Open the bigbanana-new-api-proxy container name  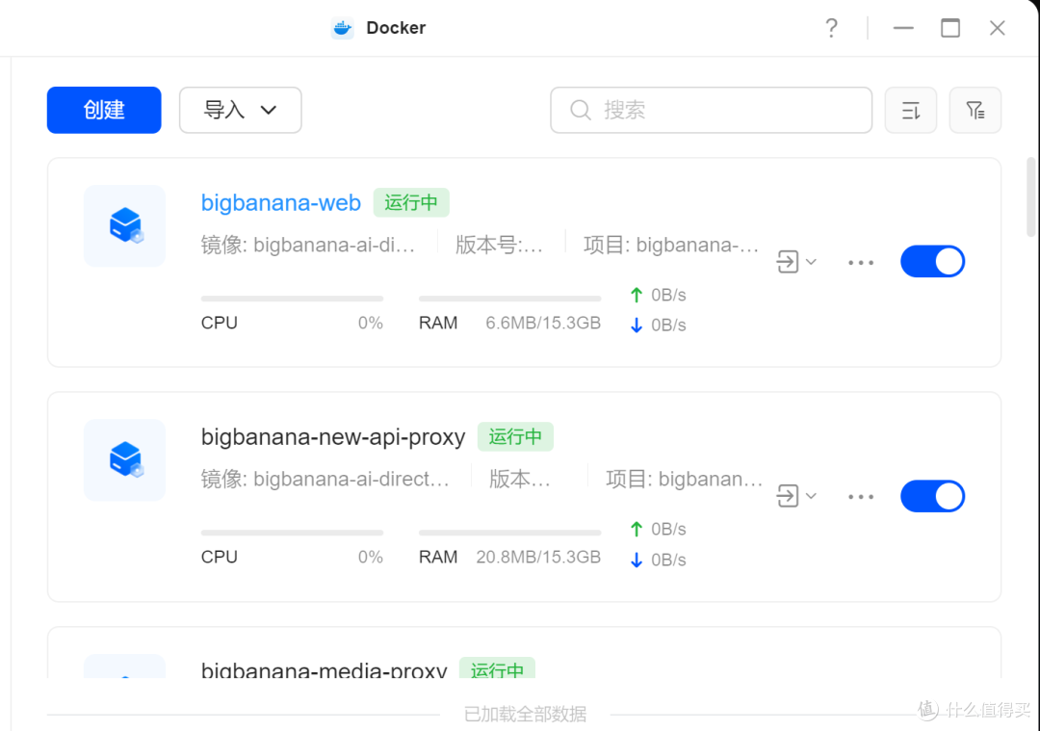[333, 436]
